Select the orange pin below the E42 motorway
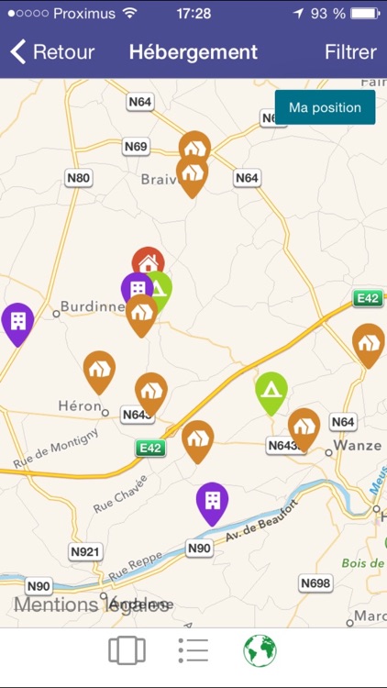 tap(198, 441)
